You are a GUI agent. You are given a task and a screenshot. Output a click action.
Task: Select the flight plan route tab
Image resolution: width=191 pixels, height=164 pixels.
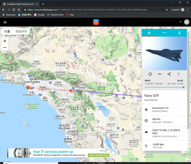(164, 33)
